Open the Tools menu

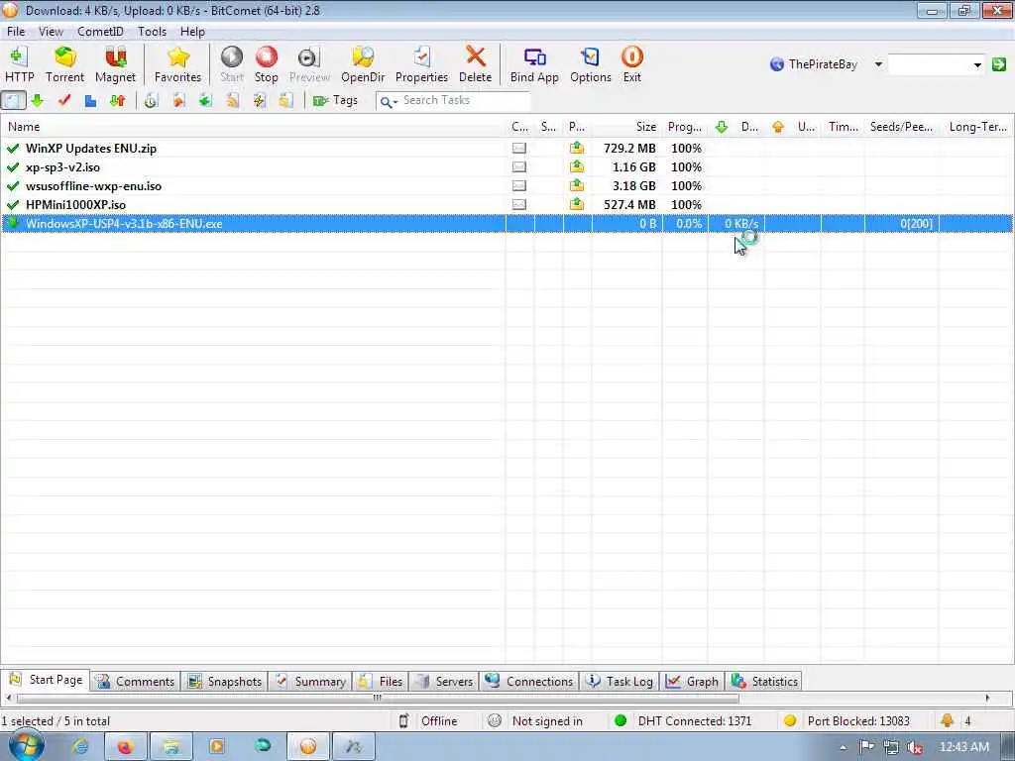(x=152, y=31)
